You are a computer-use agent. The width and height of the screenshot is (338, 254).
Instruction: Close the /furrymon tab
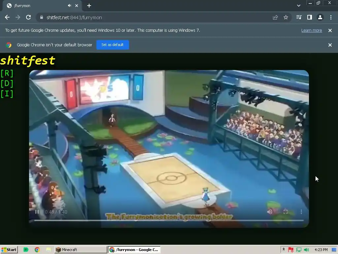tap(77, 6)
